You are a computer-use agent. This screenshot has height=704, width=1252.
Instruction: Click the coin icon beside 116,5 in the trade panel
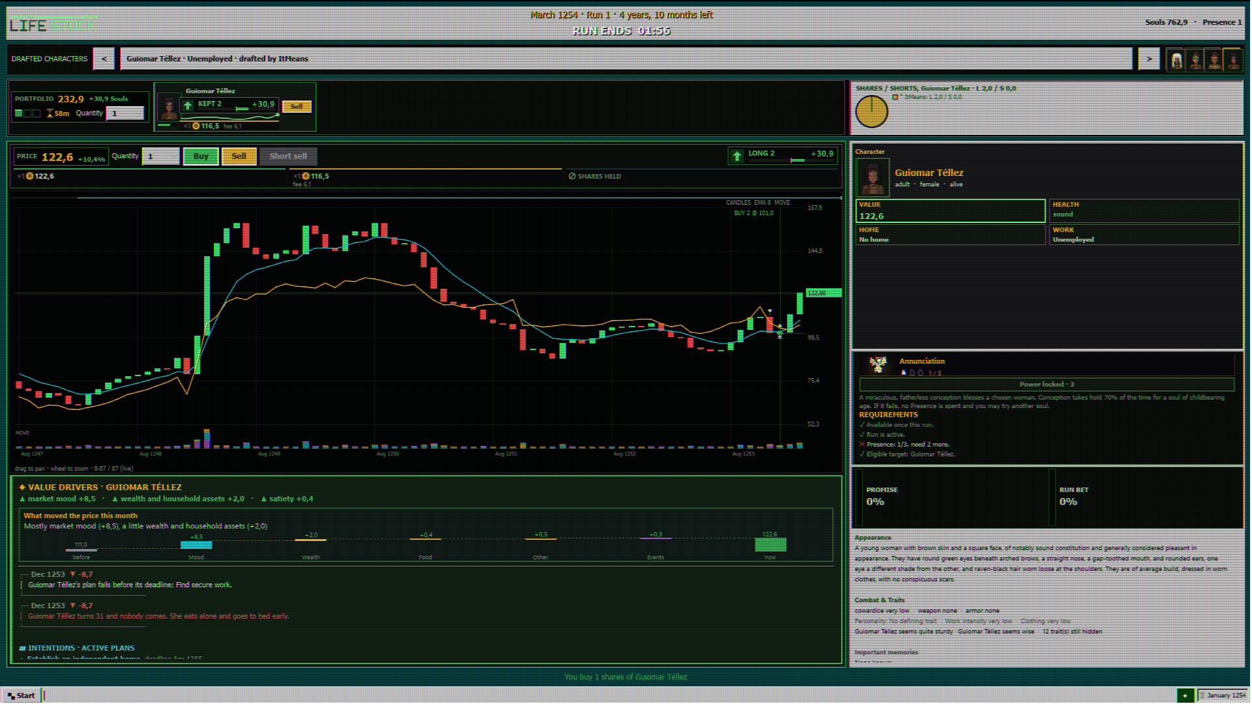coord(306,176)
